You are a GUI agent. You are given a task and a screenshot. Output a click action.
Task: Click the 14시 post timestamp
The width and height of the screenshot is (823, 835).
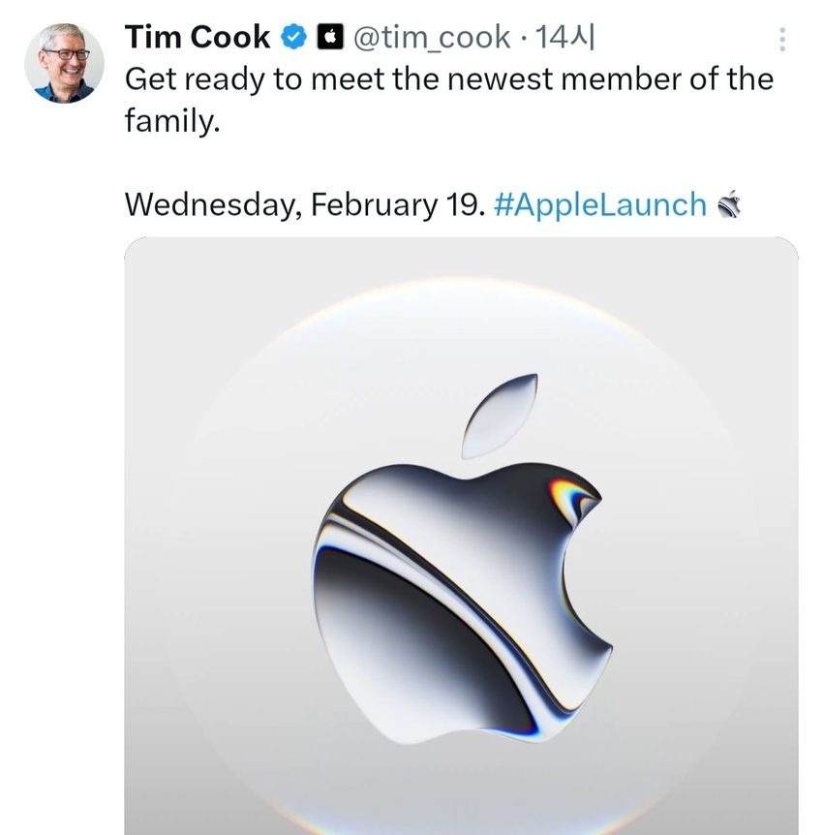tap(566, 38)
